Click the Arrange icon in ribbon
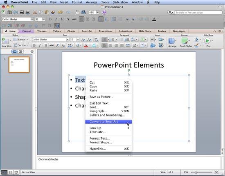This screenshot has height=176, width=225. (172, 41)
